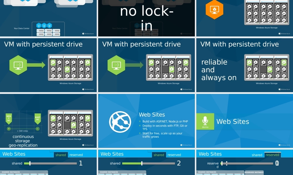Click green VM monitor icon in middle persistent drive slide

[x=116, y=65]
